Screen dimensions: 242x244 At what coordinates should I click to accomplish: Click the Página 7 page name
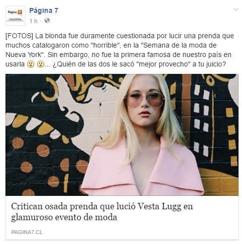[x=44, y=10]
